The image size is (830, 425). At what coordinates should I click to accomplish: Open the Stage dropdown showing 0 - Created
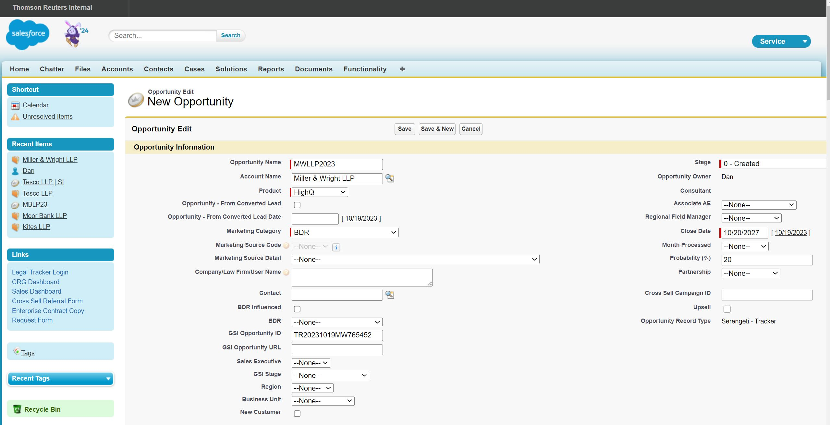coord(774,164)
